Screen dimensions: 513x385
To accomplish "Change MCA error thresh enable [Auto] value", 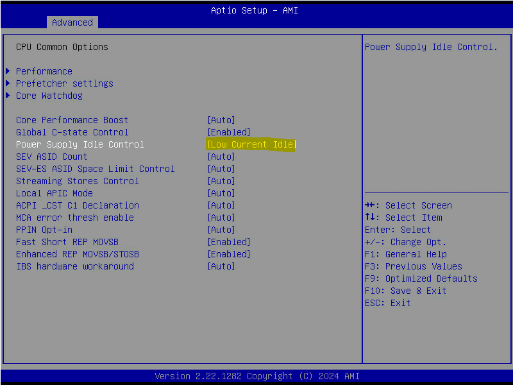I will (221, 218).
